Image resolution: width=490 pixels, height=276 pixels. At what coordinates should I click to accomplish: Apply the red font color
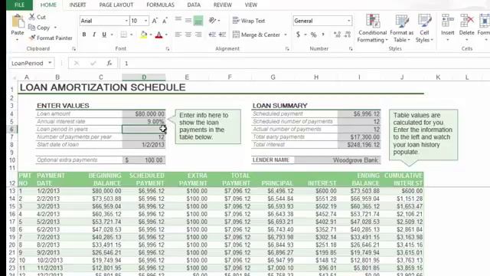pyautogui.click(x=158, y=34)
